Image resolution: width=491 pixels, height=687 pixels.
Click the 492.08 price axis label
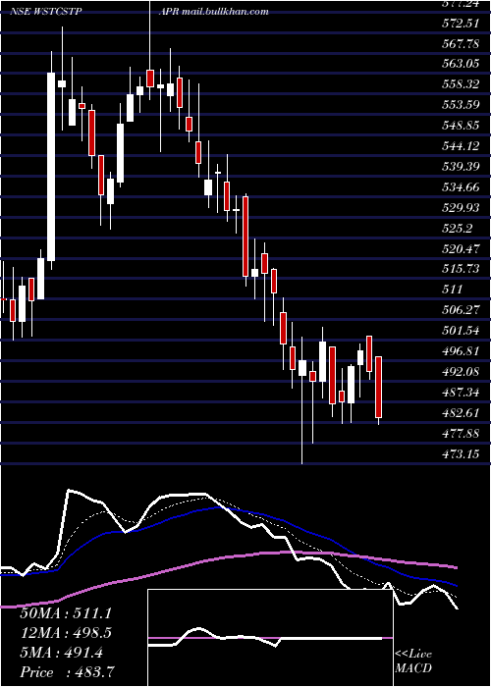(460, 372)
